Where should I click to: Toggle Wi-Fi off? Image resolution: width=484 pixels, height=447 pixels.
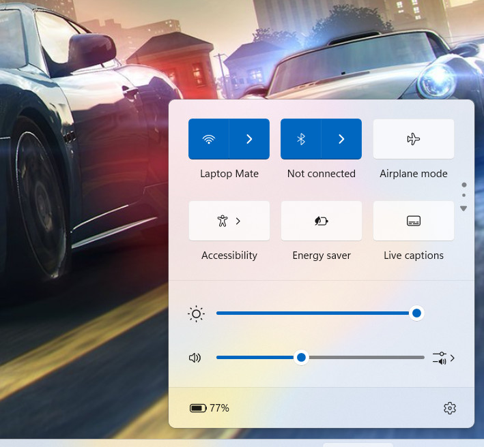(x=209, y=139)
